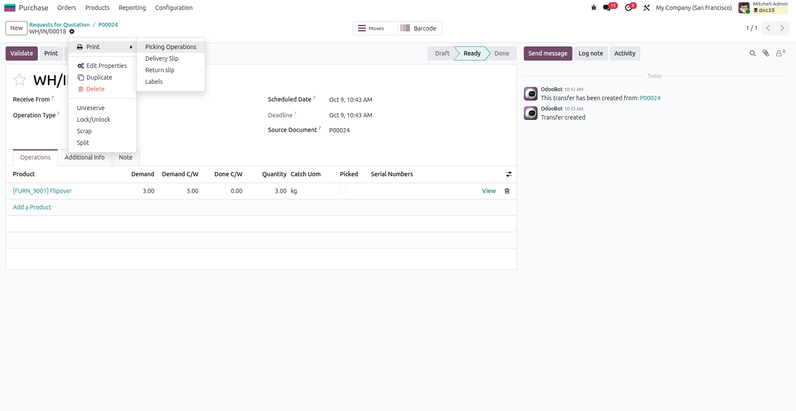
Task: Tick the Picked checkbox for Flipover
Action: [x=343, y=191]
